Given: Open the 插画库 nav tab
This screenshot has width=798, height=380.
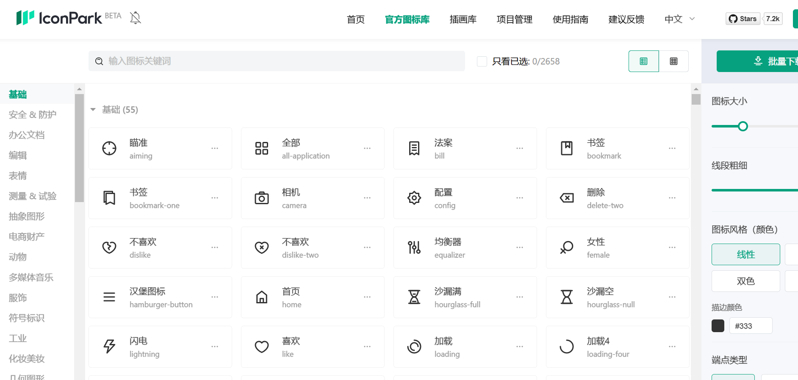Looking at the screenshot, I should [463, 19].
